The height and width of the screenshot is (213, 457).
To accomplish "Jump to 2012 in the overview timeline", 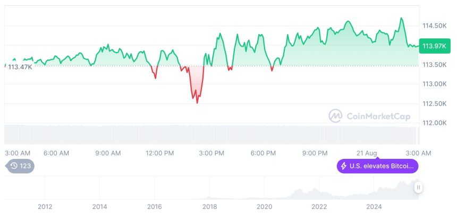I will coord(45,206).
